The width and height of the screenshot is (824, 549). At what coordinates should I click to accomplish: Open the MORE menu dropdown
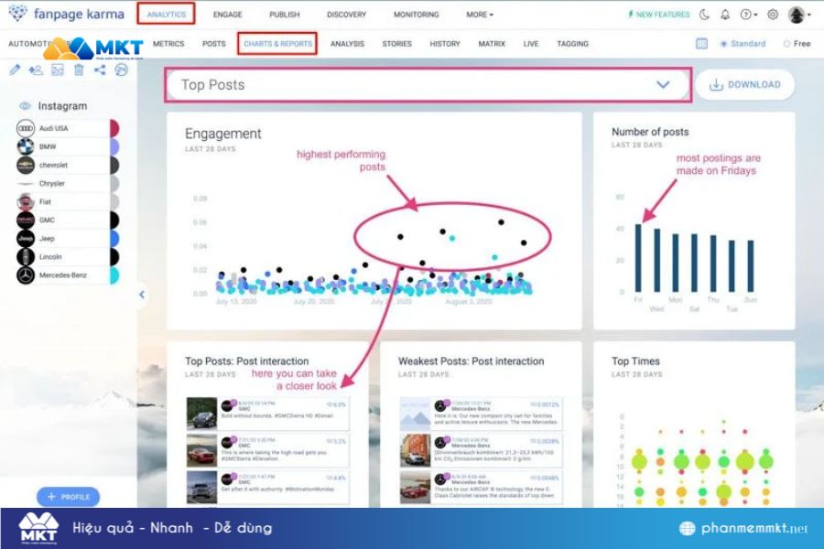[x=479, y=15]
